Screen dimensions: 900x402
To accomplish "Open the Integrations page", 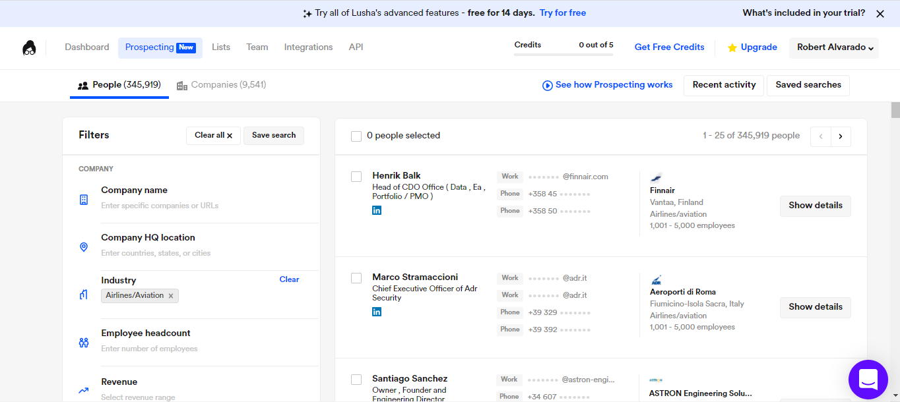I will pos(309,47).
